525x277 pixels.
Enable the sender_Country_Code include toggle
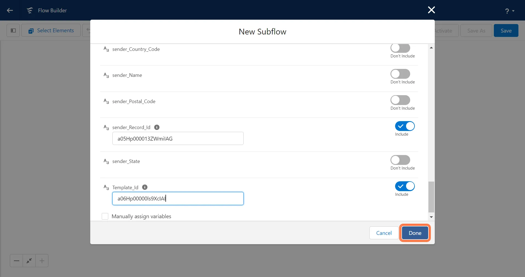point(400,48)
